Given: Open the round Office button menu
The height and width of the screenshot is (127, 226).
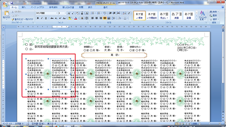Looking at the screenshot, I should pos(5,4).
